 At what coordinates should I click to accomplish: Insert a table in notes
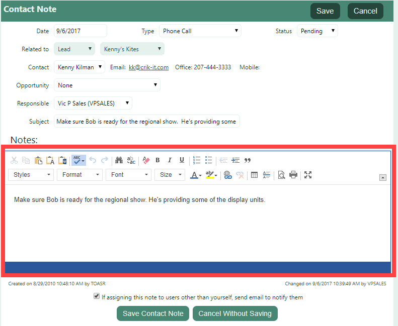255,175
